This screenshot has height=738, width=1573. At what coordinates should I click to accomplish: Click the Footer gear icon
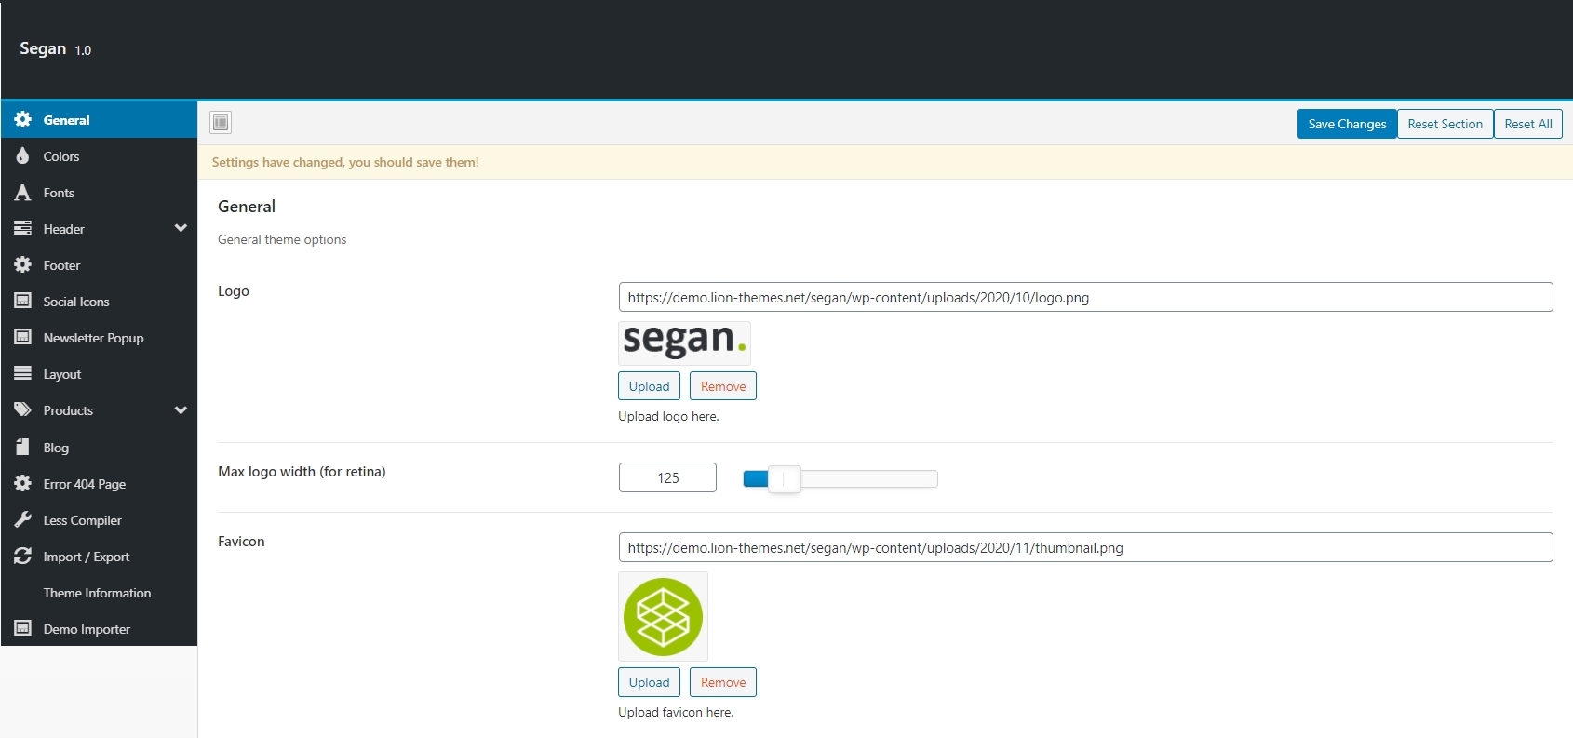[x=22, y=265]
